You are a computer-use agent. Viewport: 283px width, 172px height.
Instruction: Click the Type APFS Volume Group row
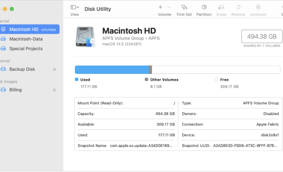coord(230,103)
